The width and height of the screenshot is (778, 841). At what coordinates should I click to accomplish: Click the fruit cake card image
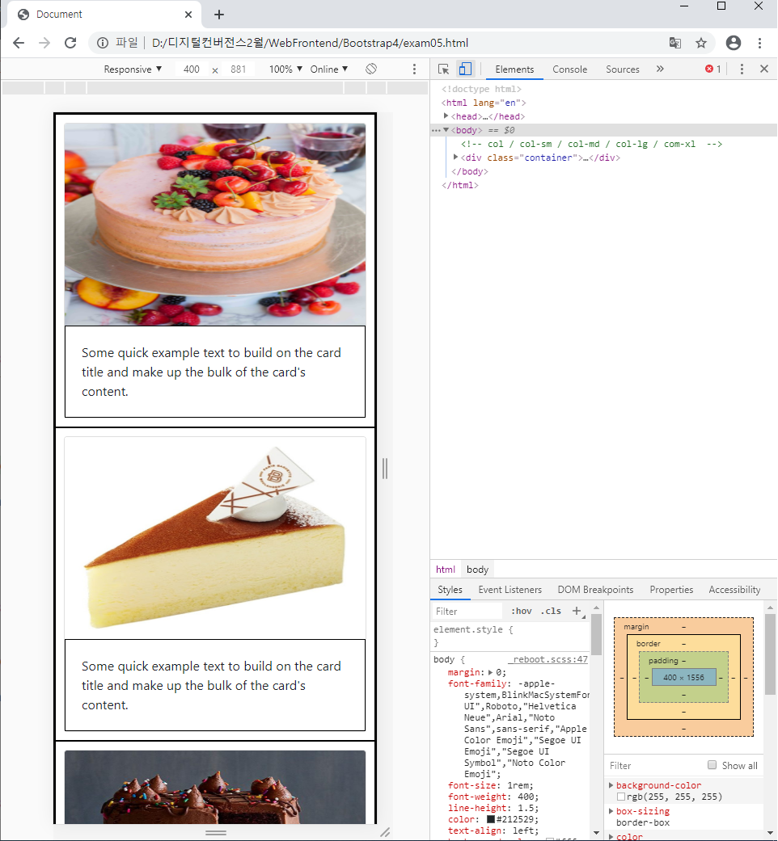(215, 225)
